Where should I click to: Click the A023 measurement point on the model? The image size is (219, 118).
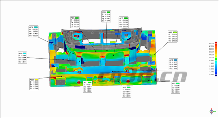click(x=62, y=76)
